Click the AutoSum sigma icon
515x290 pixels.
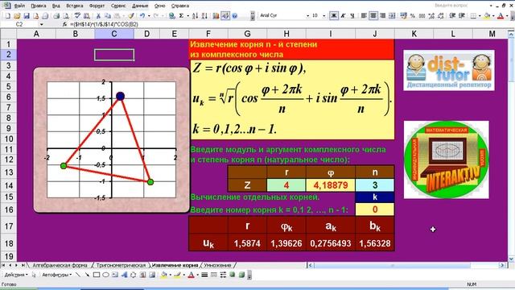(x=181, y=16)
